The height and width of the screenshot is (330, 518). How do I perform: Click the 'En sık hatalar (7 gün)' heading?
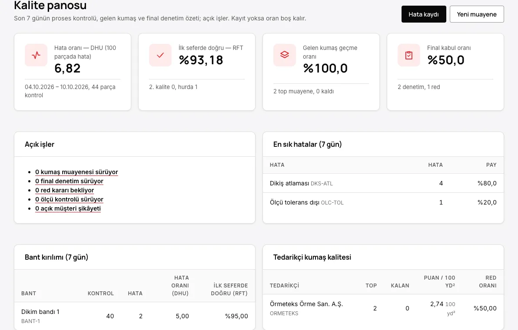tap(307, 144)
